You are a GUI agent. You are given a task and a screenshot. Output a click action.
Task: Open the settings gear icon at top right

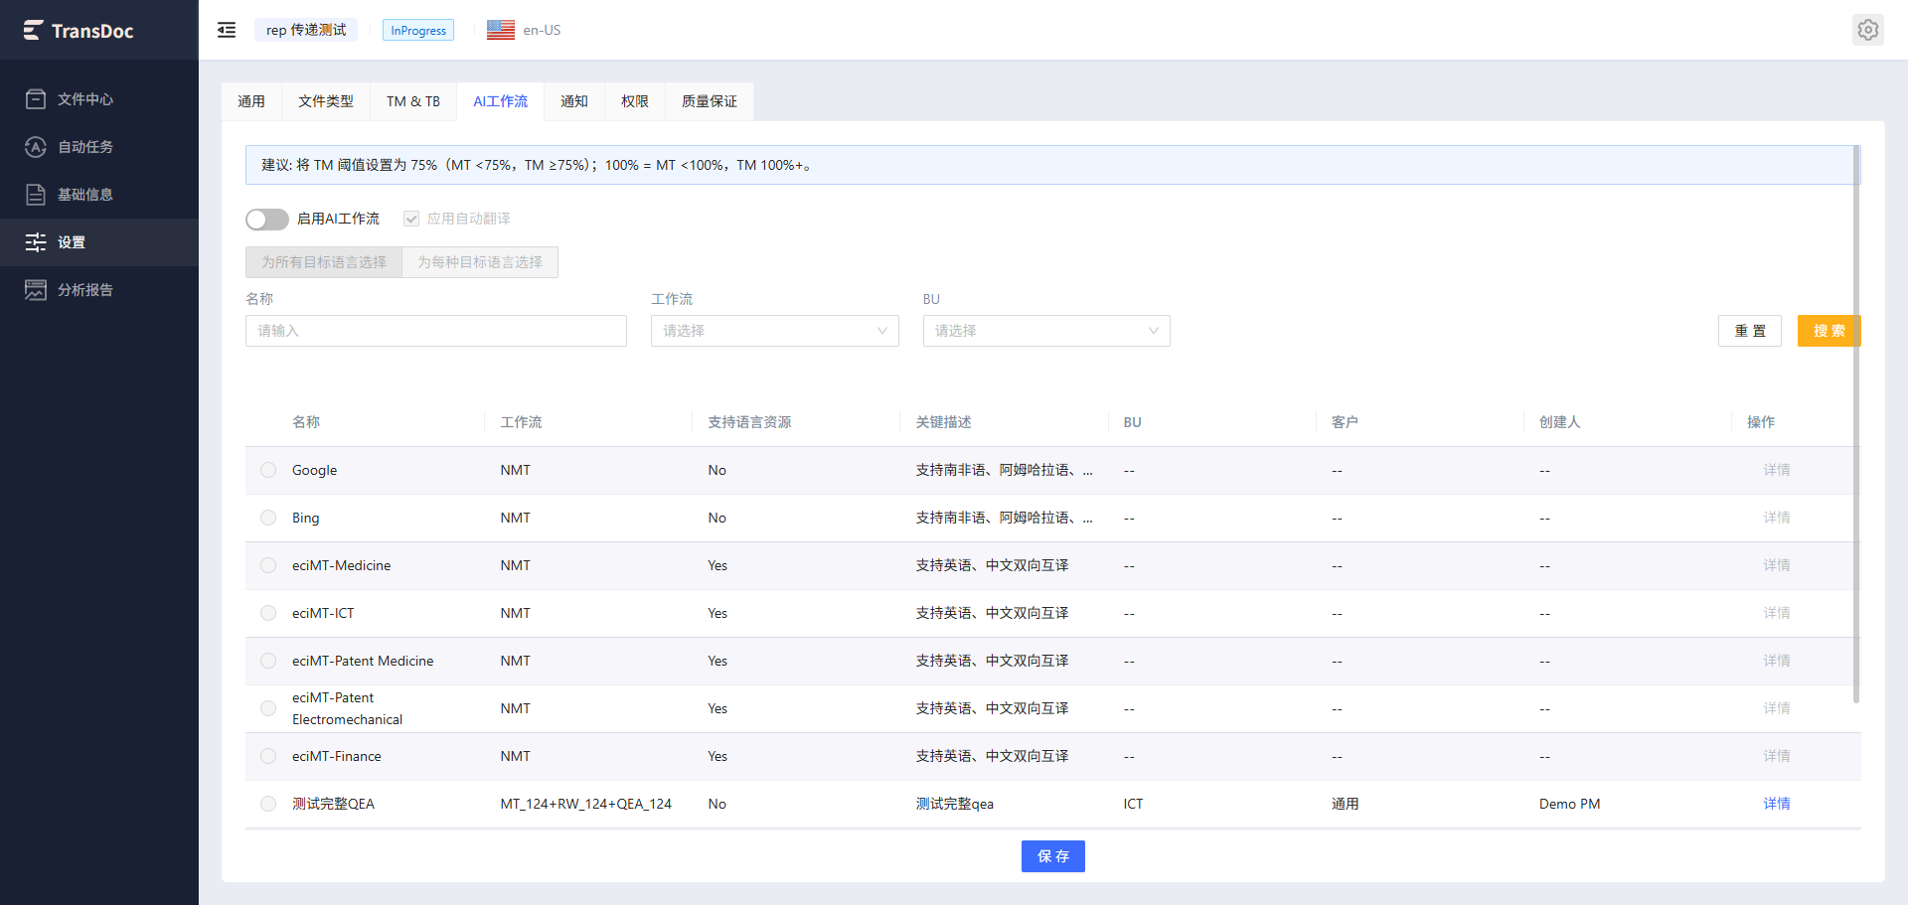(x=1868, y=30)
